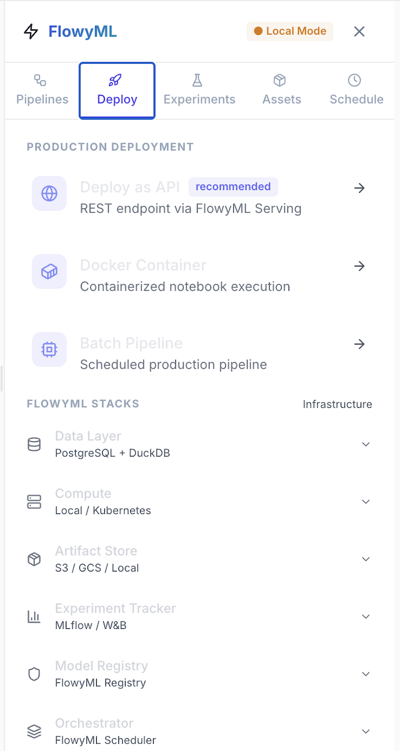Go to the Schedule tab

click(356, 90)
